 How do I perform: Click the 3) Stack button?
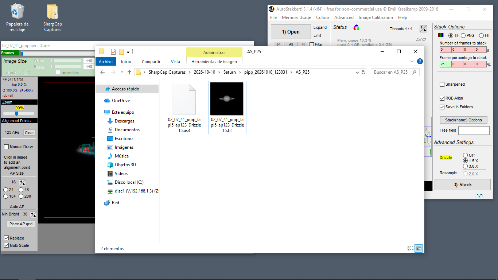[462, 184]
